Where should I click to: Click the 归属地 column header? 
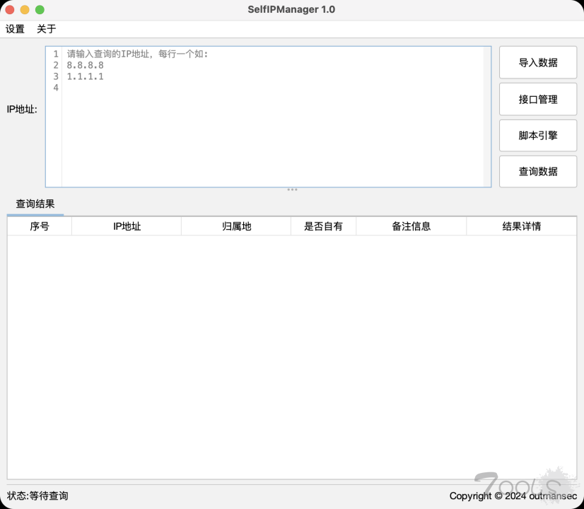click(x=235, y=226)
